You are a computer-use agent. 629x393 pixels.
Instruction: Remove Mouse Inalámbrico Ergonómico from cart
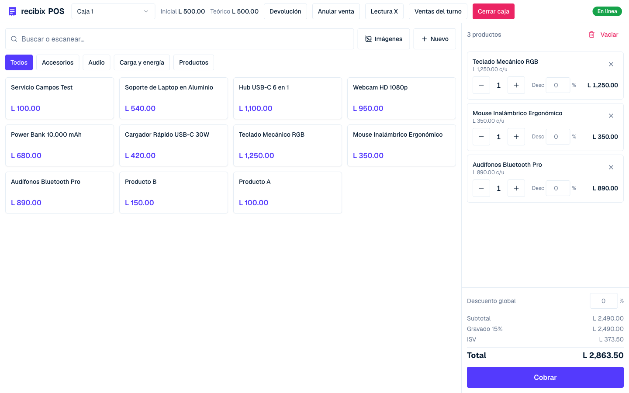611,116
